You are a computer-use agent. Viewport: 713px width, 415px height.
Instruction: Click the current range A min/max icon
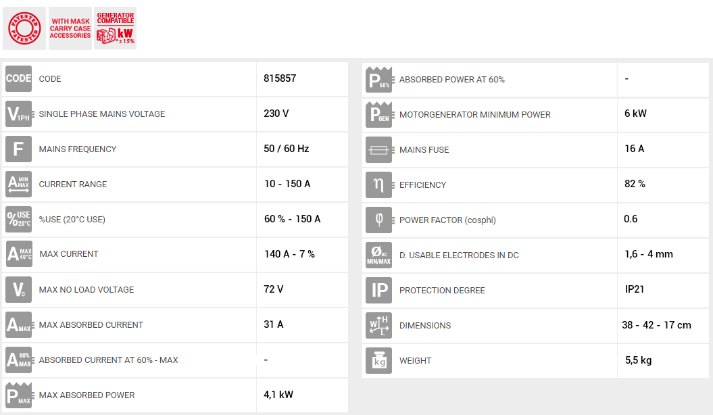[18, 184]
